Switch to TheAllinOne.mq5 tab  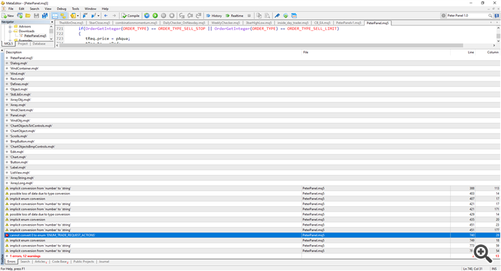(71, 23)
